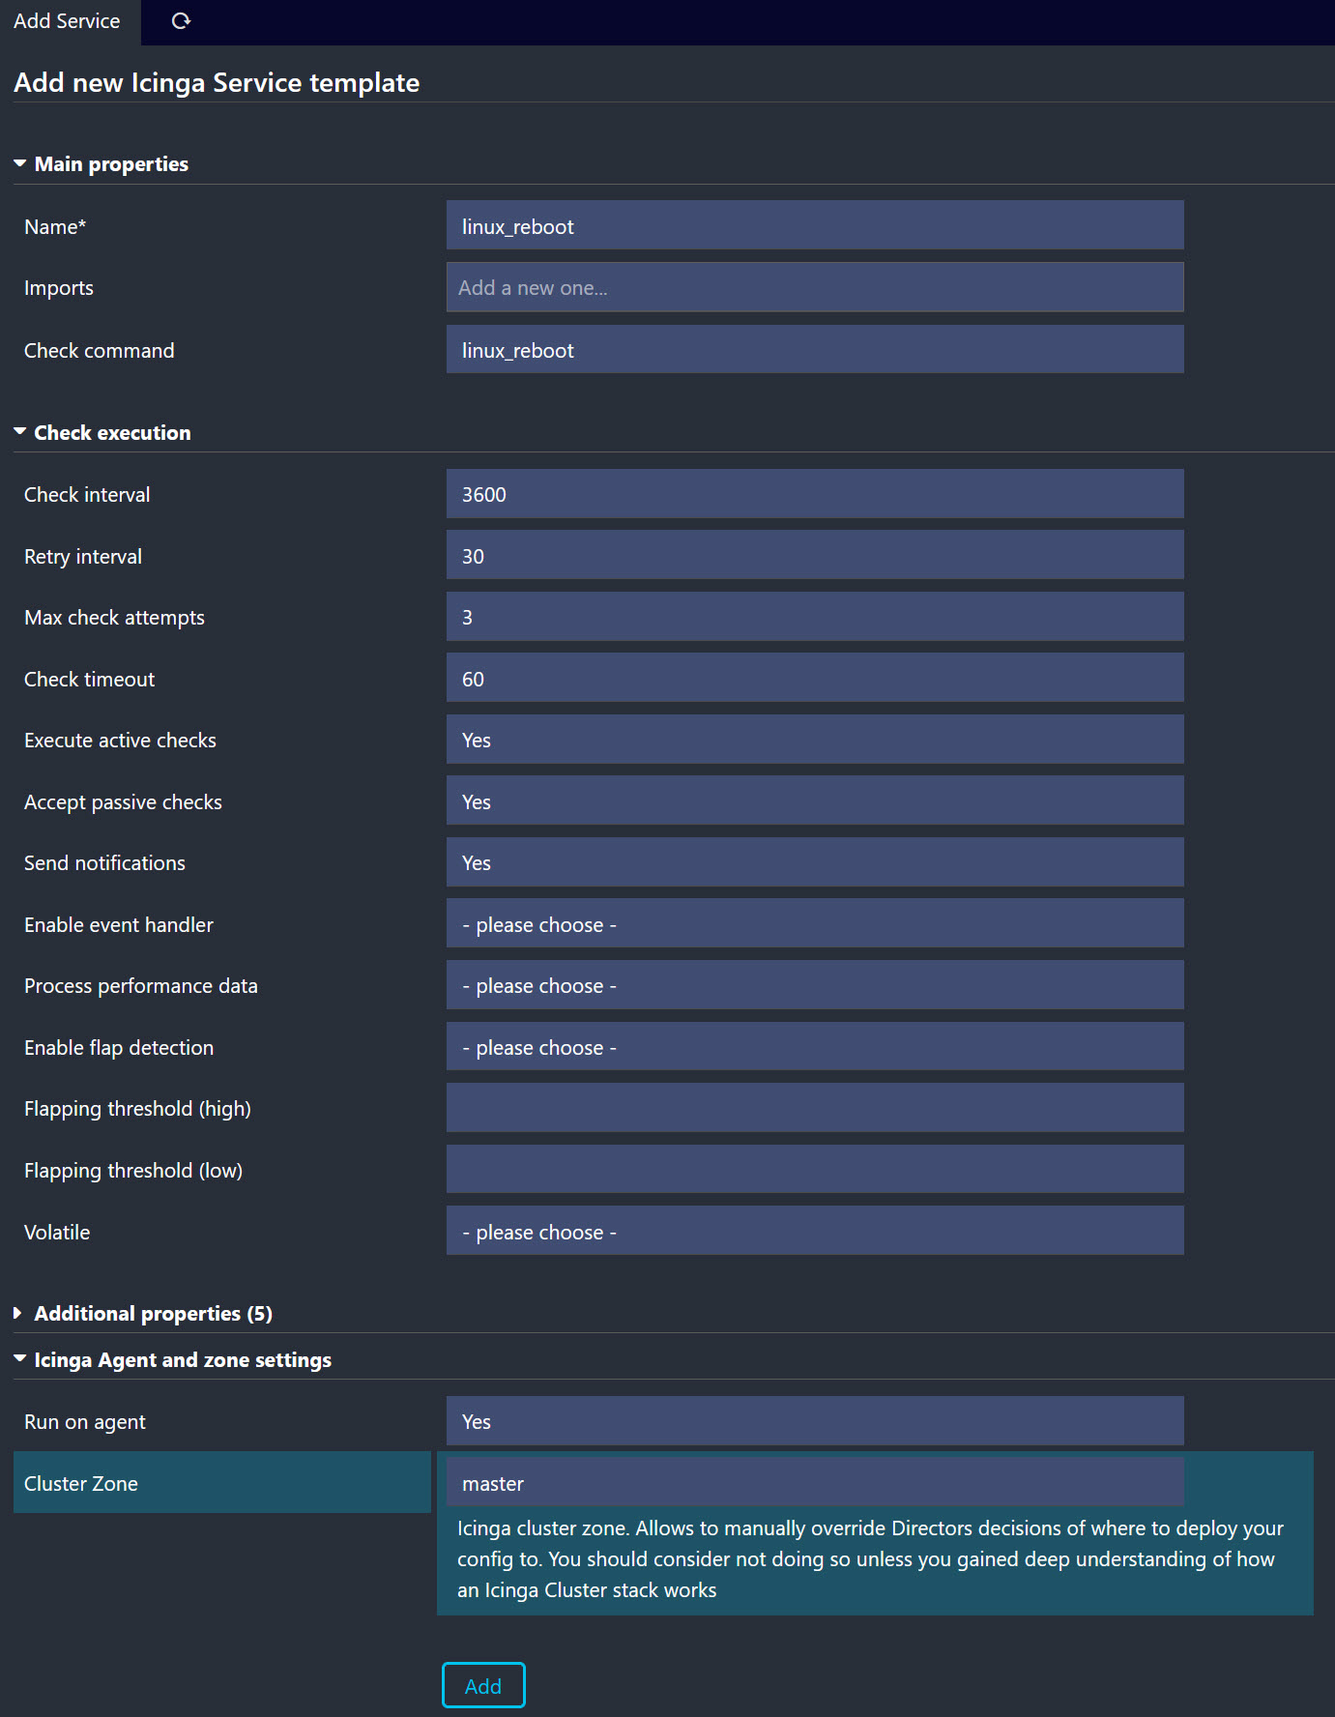This screenshot has width=1335, height=1717.
Task: Click the Retry interval field
Action: tap(814, 556)
